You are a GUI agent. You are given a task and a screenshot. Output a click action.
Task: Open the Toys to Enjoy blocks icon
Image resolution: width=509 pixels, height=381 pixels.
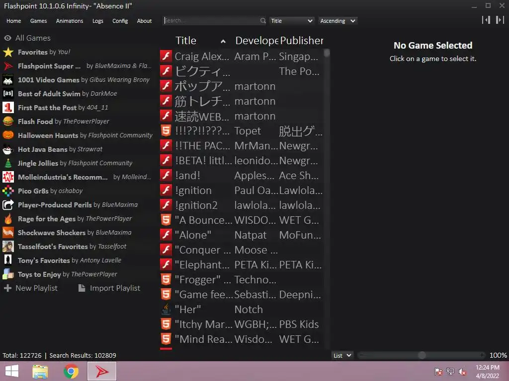click(x=8, y=274)
